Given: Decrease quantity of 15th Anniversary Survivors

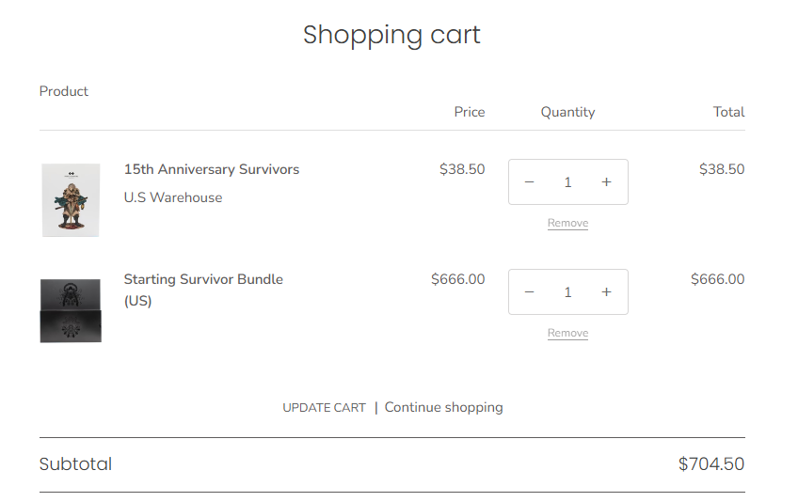Looking at the screenshot, I should 529,182.
